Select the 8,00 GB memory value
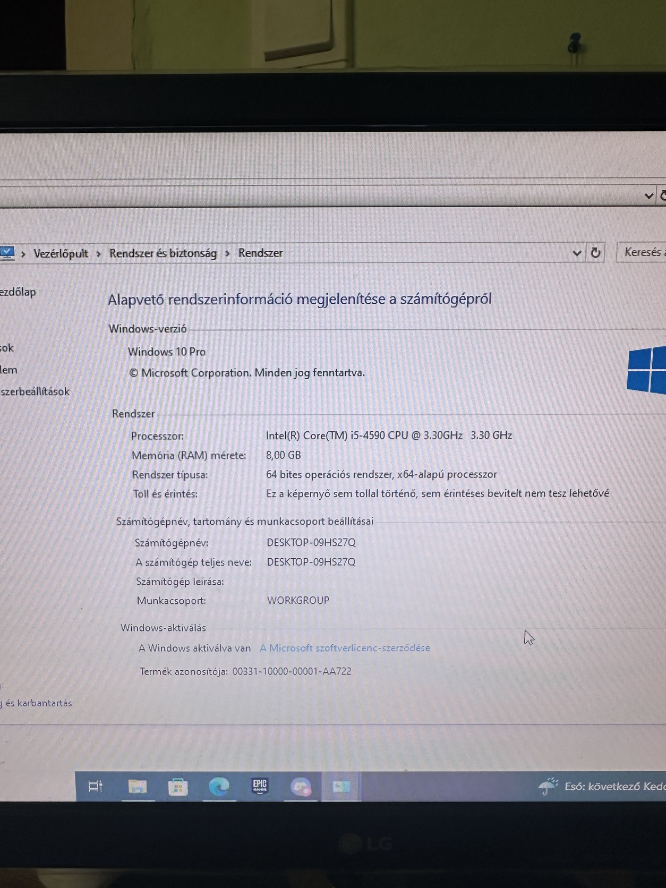 click(283, 455)
